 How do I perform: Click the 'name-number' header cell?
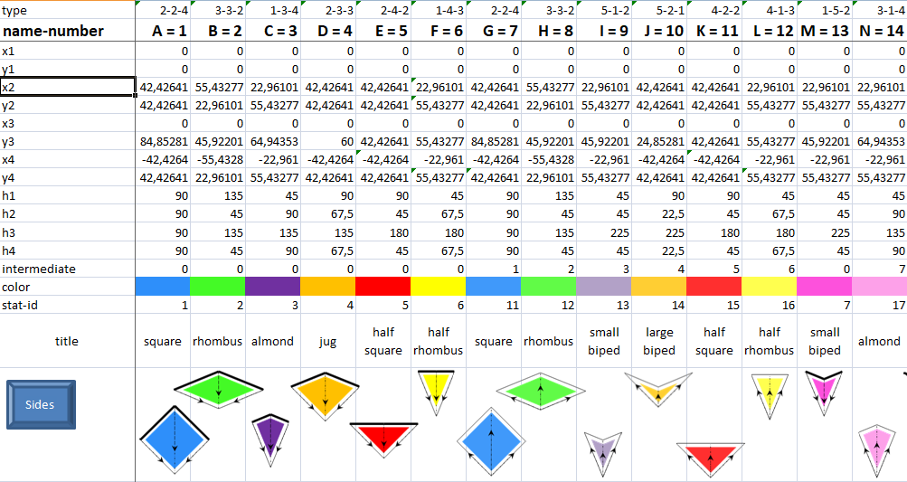point(68,32)
